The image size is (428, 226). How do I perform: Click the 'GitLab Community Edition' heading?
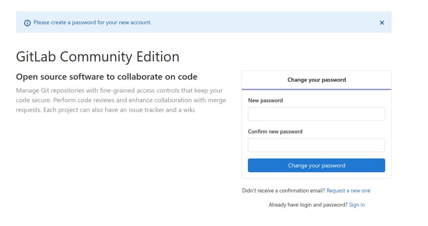[98, 56]
